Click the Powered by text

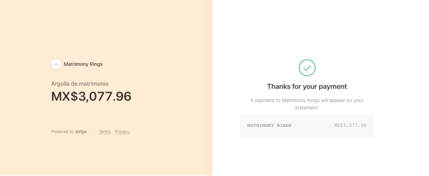pyautogui.click(x=62, y=132)
